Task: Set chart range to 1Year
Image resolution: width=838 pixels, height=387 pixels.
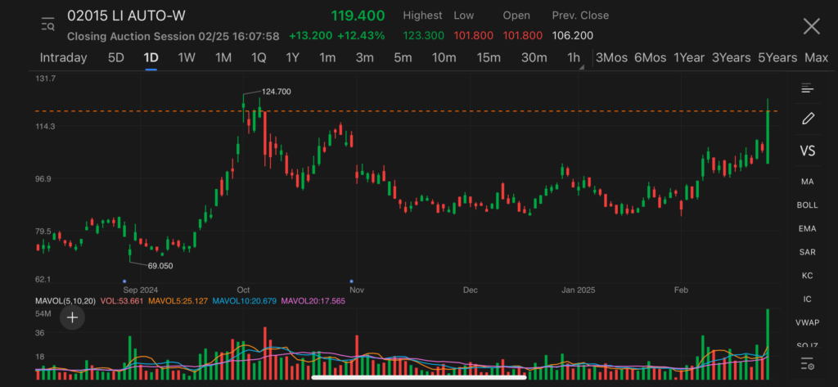Action: pyautogui.click(x=689, y=58)
